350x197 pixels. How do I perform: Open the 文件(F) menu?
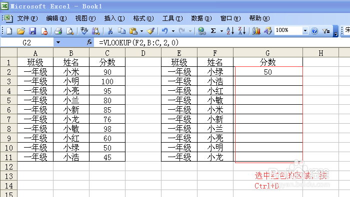click(27, 18)
